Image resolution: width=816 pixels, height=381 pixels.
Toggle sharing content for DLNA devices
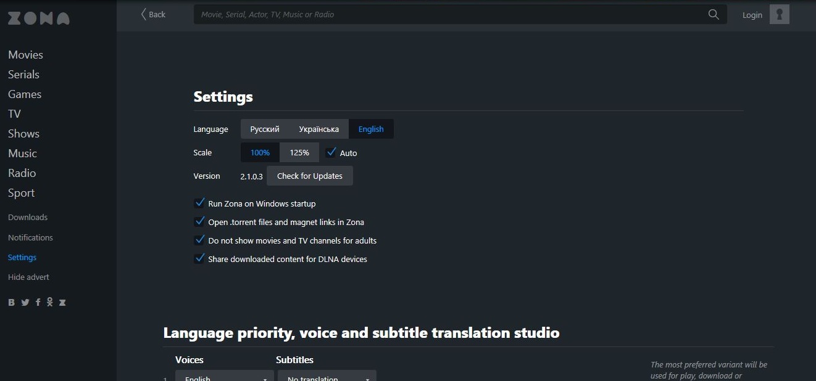199,258
